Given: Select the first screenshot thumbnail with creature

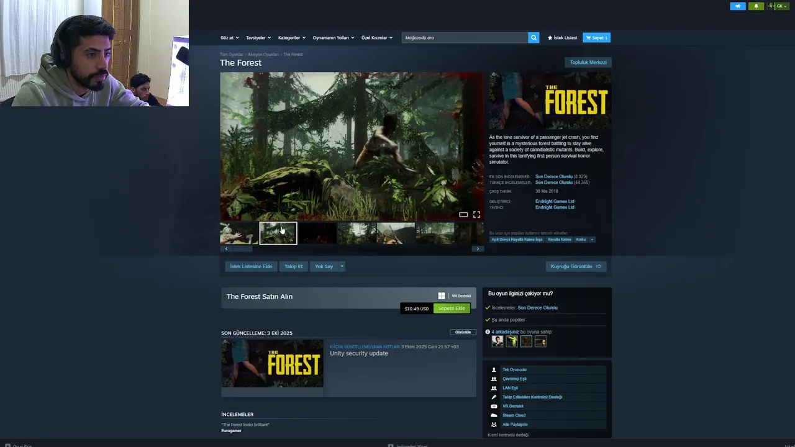Looking at the screenshot, I should pos(238,233).
